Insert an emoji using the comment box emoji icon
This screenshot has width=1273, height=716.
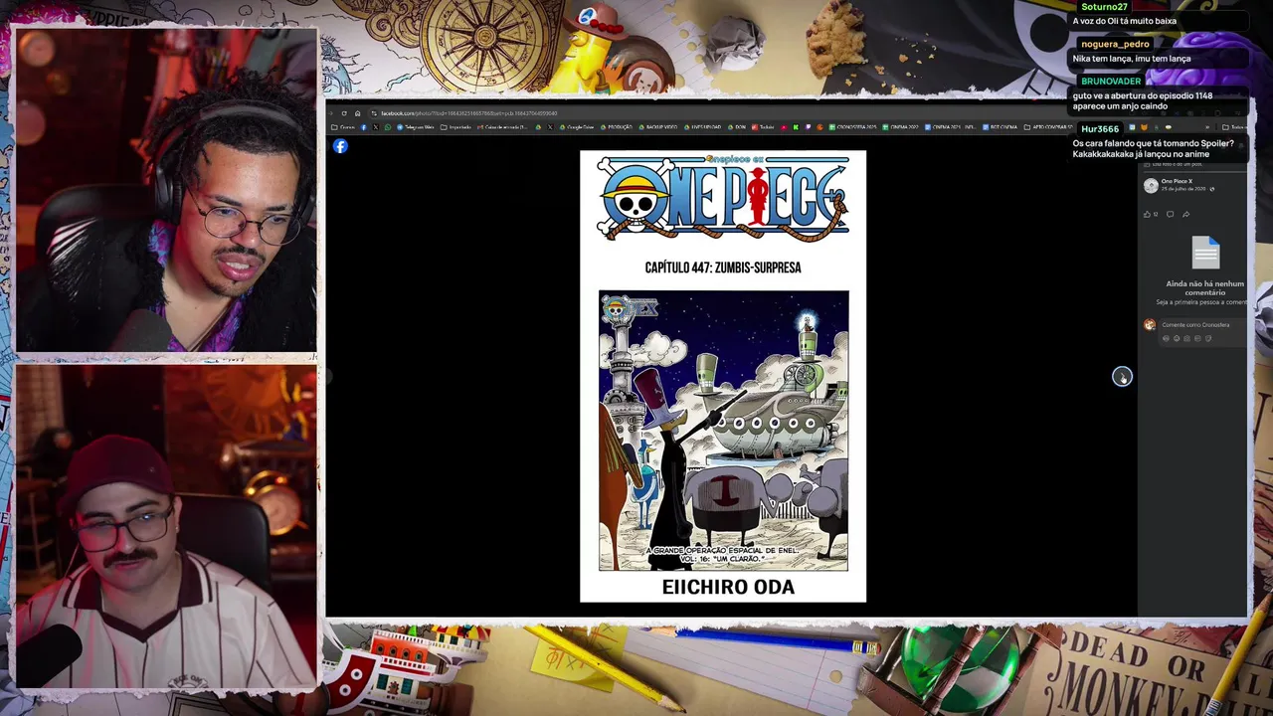click(x=1177, y=338)
